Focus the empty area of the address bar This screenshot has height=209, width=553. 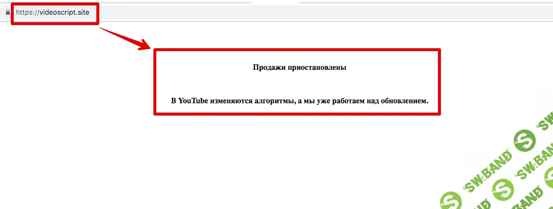click(320, 12)
